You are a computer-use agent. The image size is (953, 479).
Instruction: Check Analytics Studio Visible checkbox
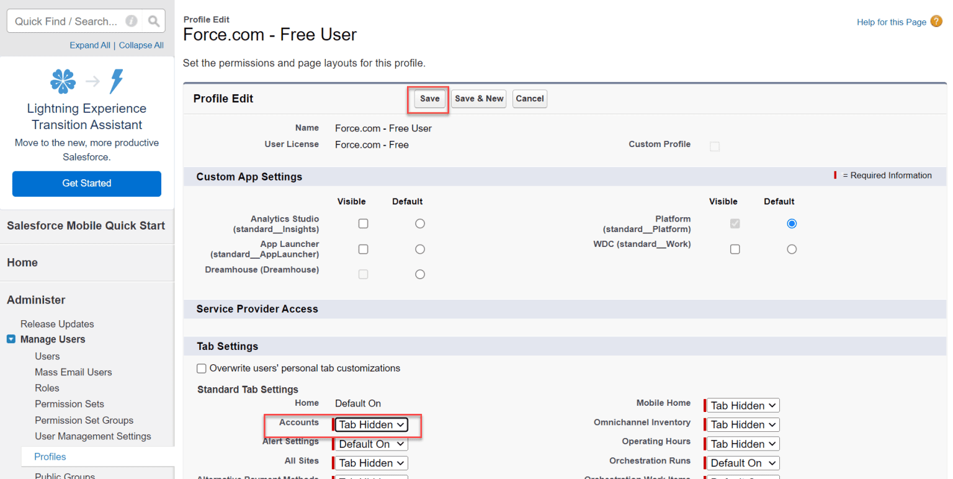(x=364, y=223)
